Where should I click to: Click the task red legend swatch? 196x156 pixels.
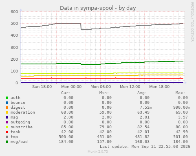[7, 132]
